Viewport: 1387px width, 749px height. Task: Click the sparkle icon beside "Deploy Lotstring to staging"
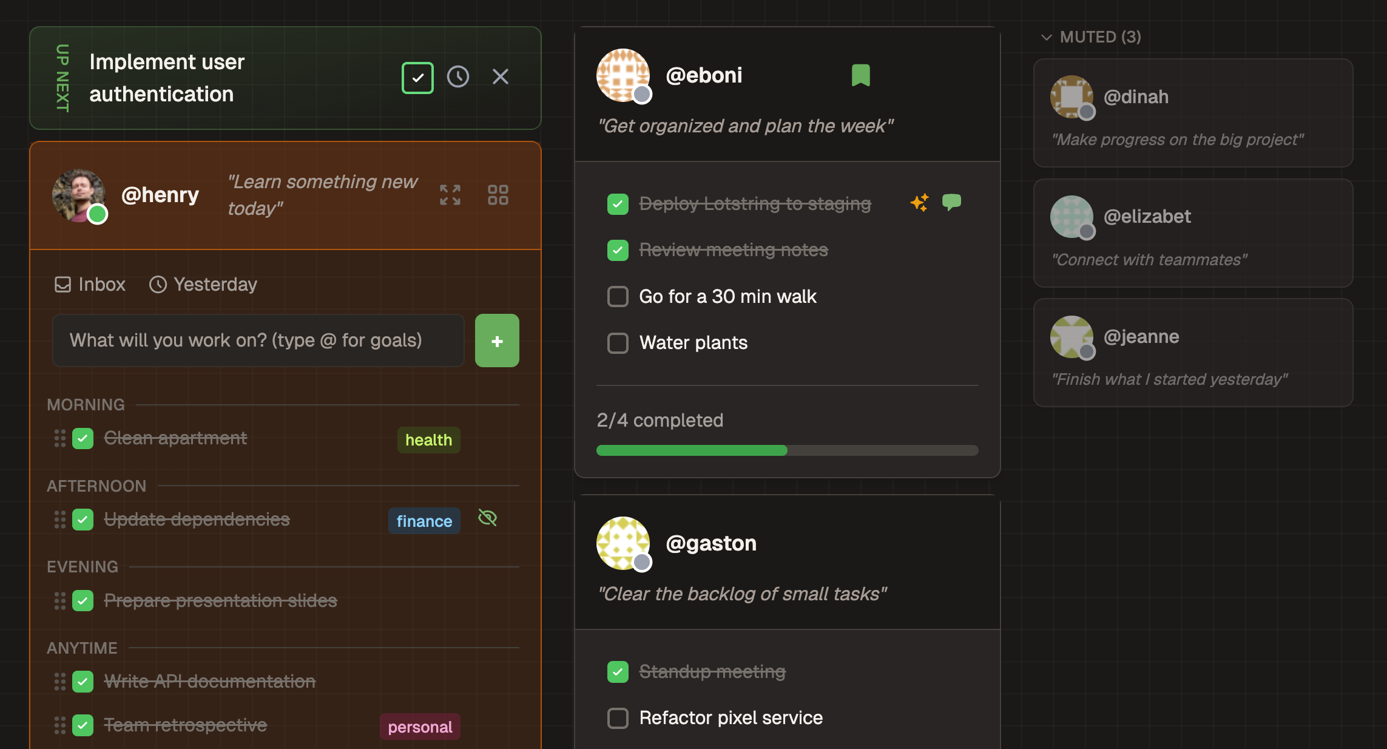tap(919, 203)
